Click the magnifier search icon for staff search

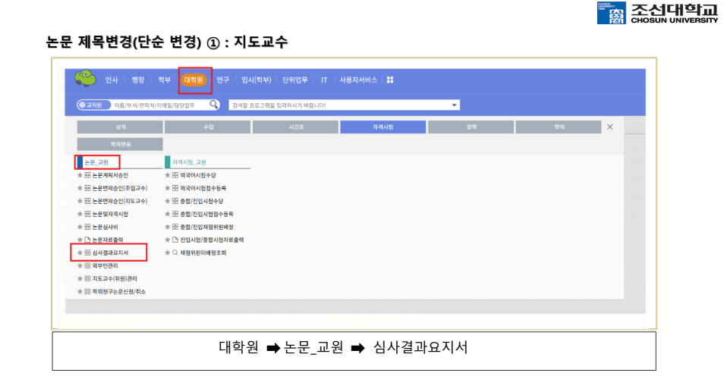coord(213,105)
